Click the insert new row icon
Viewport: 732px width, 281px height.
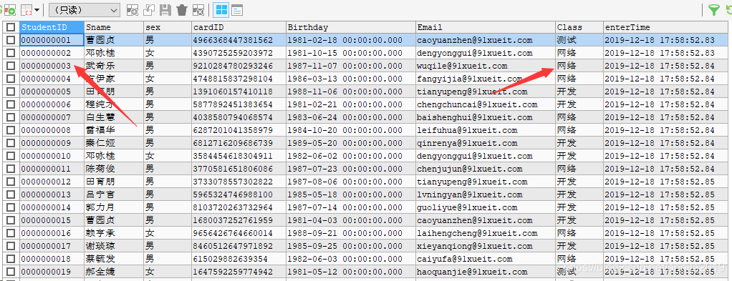pyautogui.click(x=133, y=10)
